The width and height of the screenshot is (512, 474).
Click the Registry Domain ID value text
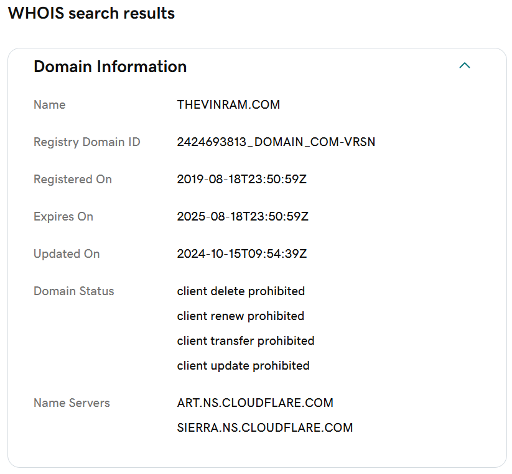pos(276,142)
